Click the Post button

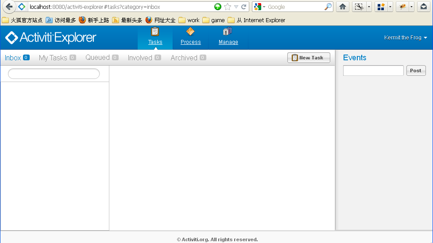click(x=416, y=71)
